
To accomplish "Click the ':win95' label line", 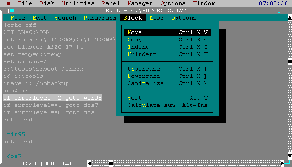I will (x=14, y=134).
